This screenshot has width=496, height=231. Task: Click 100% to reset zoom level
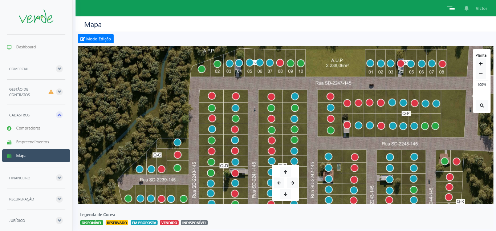coord(481,84)
